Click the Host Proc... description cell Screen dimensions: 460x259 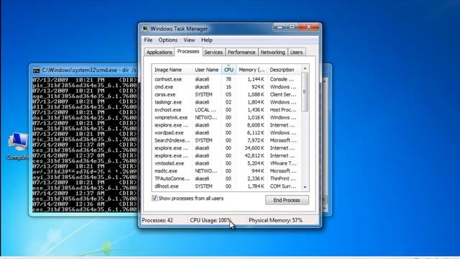[283, 110]
